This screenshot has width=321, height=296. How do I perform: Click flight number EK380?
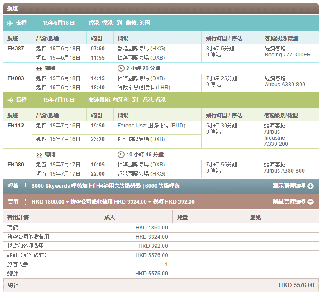click(16, 165)
